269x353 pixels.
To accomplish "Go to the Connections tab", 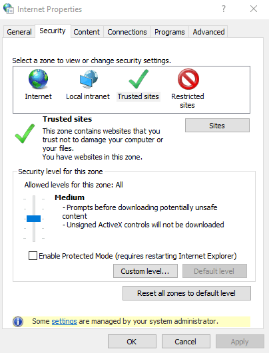I will (127, 32).
